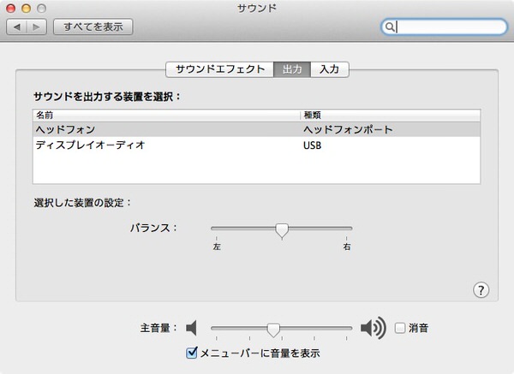Click the 名前 column header
Screen dimensions: 514x374
(166, 116)
